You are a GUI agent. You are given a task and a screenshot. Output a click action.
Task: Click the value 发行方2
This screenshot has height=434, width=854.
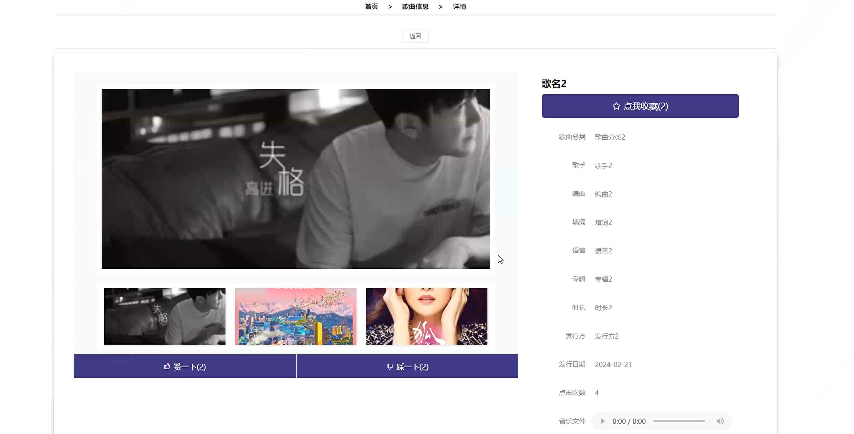[607, 336]
